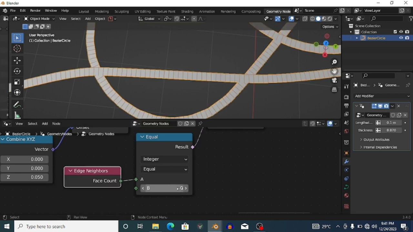The image size is (413, 232).
Task: Activate the Scale tool
Action: (x=17, y=82)
